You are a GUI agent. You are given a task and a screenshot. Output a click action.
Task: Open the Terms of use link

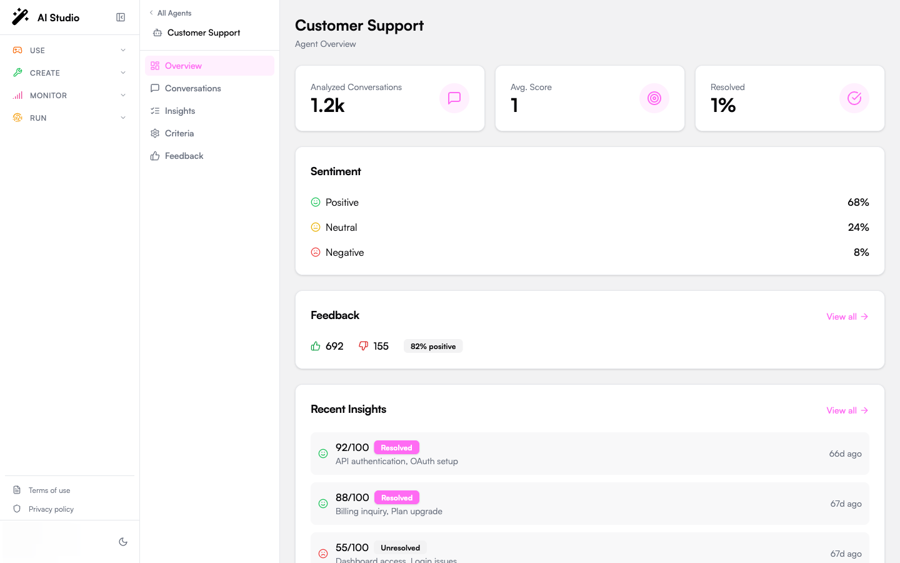[x=49, y=490]
